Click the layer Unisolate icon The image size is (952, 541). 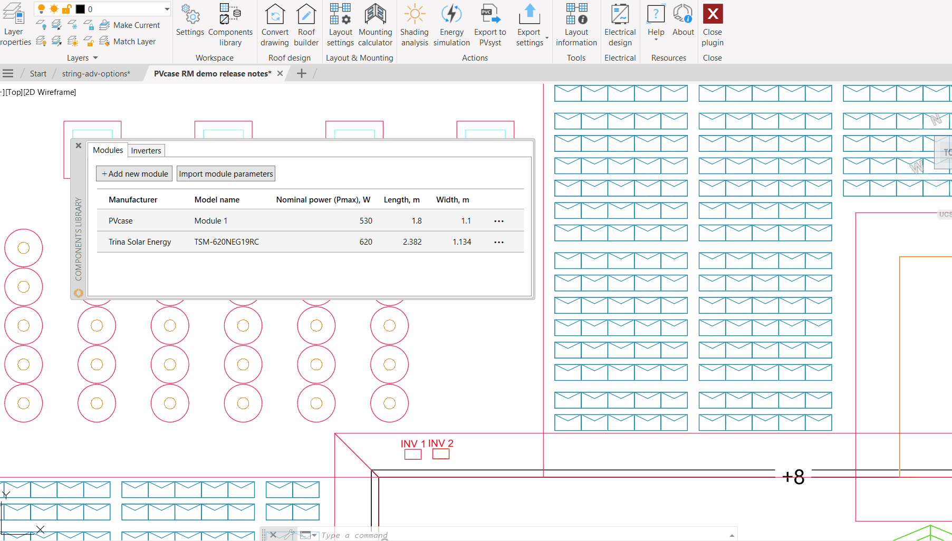click(57, 41)
